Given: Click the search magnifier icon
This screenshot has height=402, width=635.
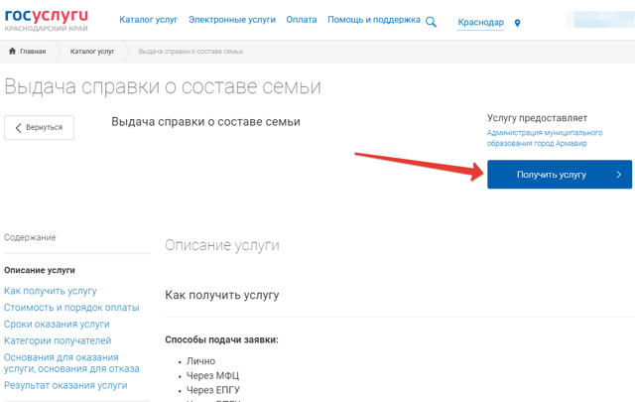Looking at the screenshot, I should click(431, 22).
